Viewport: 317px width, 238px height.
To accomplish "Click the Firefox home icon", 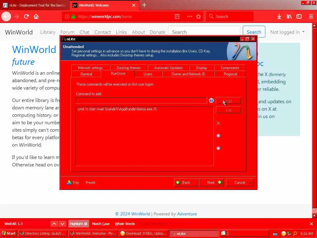I will click(x=36, y=16).
